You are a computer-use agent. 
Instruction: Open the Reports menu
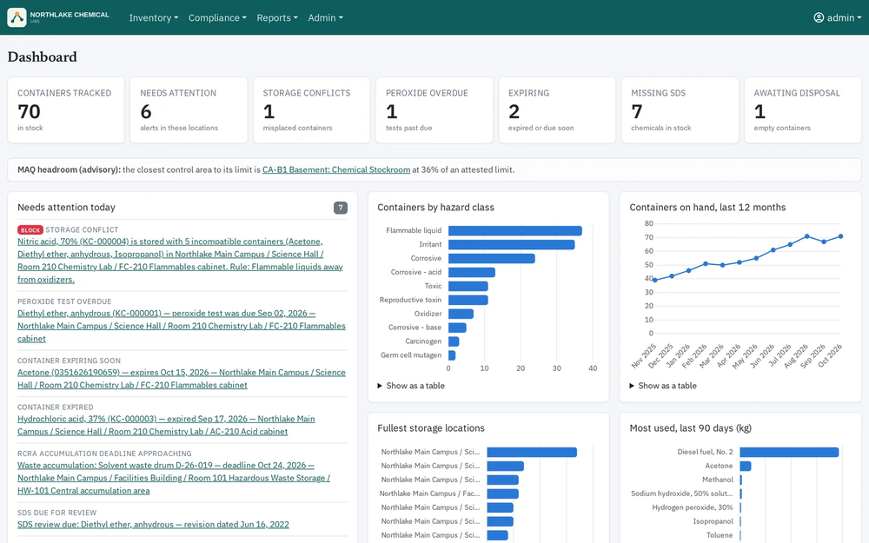coord(277,17)
